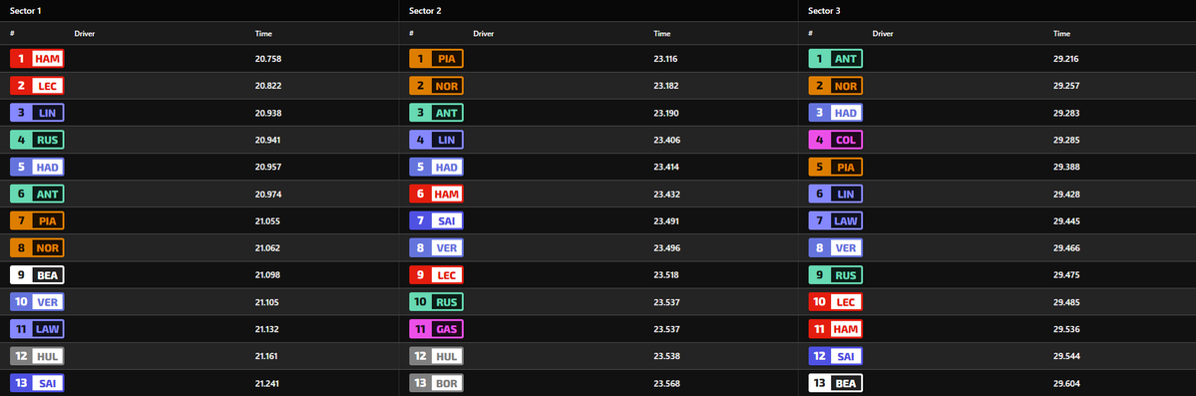The width and height of the screenshot is (1196, 396).
Task: Click the GAS badge in Sector 2
Action: click(x=436, y=329)
